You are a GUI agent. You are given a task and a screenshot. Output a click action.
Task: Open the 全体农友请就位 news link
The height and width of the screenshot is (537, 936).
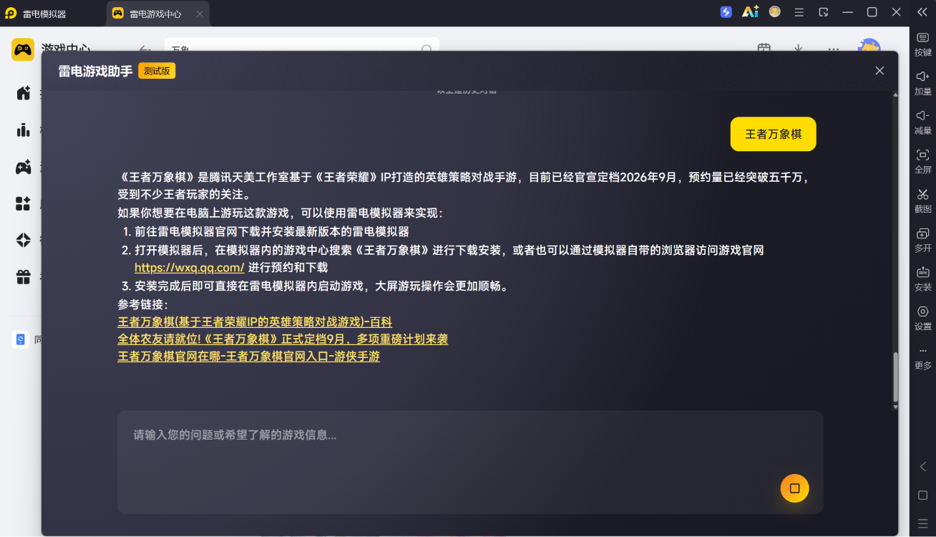click(283, 339)
